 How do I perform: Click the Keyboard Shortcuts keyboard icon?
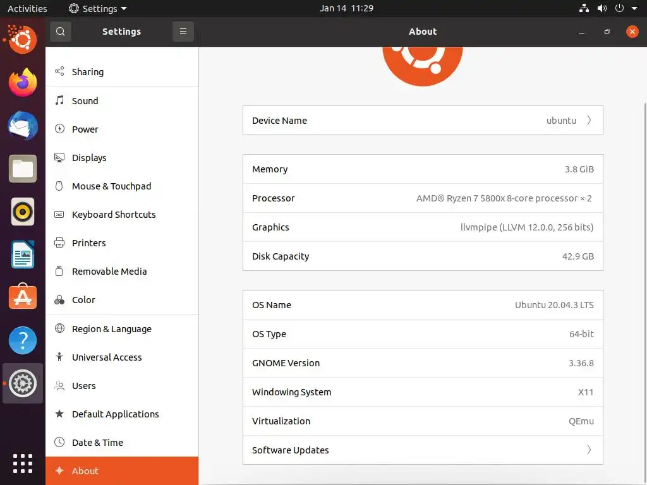59,215
